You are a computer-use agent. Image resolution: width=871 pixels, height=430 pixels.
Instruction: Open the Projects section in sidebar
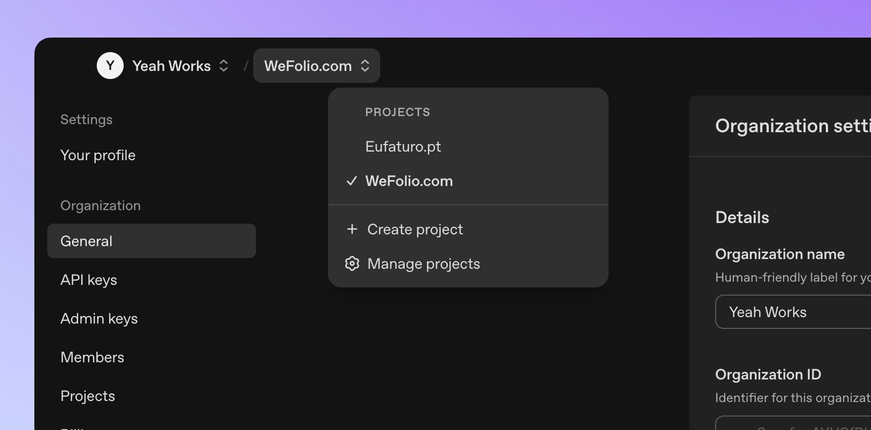[x=88, y=396]
